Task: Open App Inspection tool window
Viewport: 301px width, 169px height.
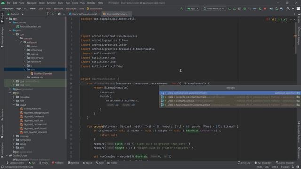Action: [x=263, y=163]
